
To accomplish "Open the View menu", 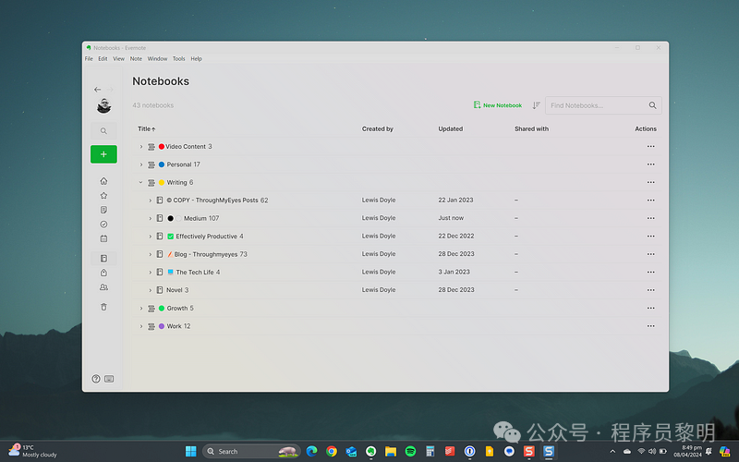I will click(119, 59).
